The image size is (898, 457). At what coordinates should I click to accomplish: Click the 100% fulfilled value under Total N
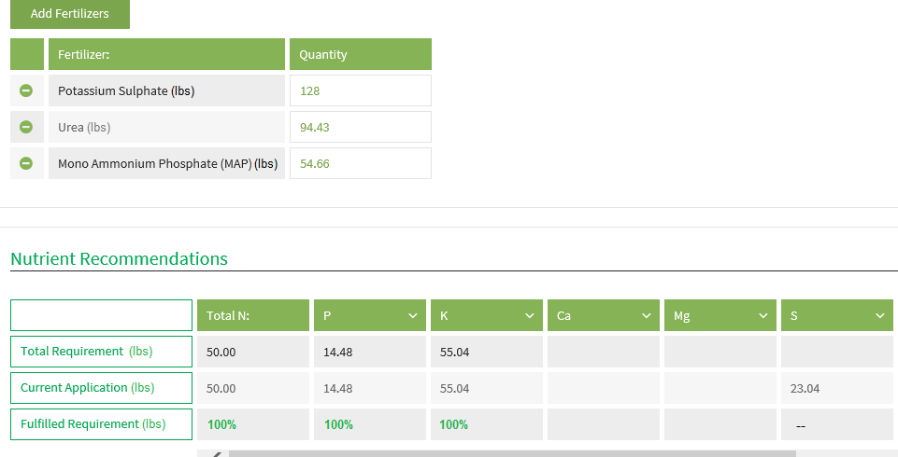[221, 424]
